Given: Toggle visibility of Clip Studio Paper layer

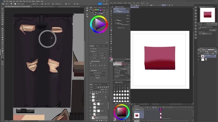Looking at the screenshot, I should coord(198,60).
